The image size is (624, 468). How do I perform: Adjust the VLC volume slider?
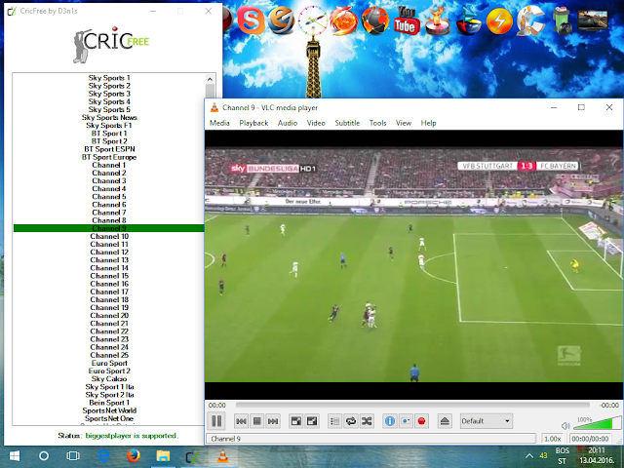597,423
